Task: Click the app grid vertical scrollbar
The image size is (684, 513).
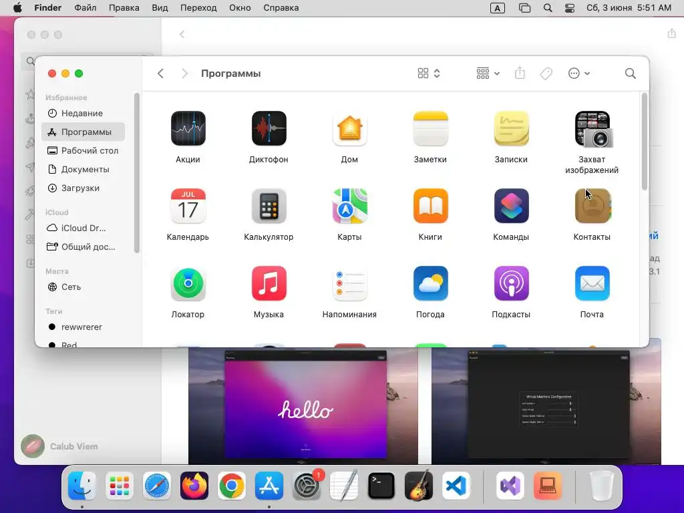Action: pos(645,142)
